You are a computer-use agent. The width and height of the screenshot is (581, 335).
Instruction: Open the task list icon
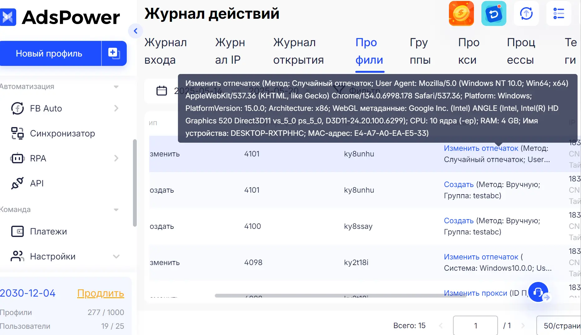(559, 13)
